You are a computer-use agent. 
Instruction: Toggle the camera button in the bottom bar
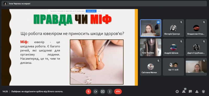95,92
